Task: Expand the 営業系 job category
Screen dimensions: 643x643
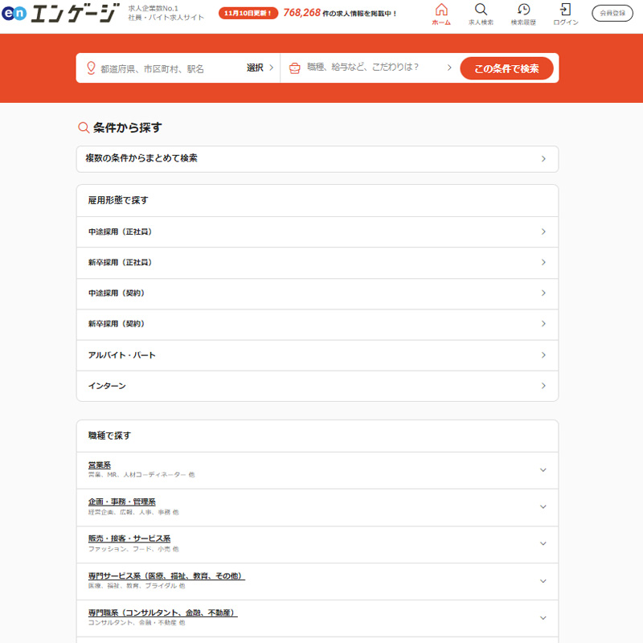Action: (x=543, y=470)
